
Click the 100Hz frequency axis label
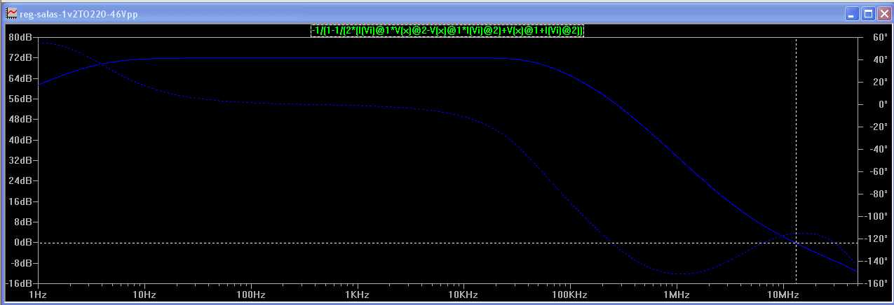(x=250, y=296)
